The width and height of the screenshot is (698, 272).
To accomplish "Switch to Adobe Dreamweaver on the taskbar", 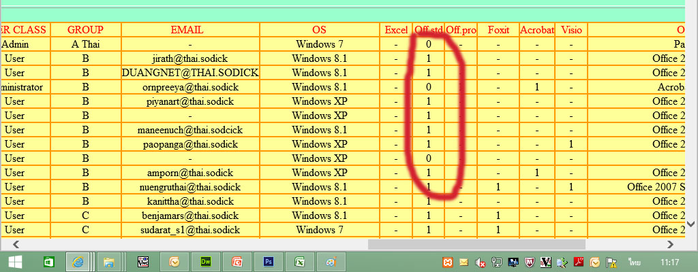I will coord(206,262).
